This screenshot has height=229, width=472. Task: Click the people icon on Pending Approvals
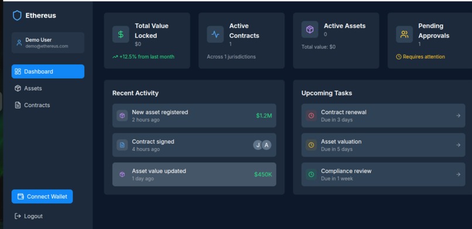click(404, 35)
